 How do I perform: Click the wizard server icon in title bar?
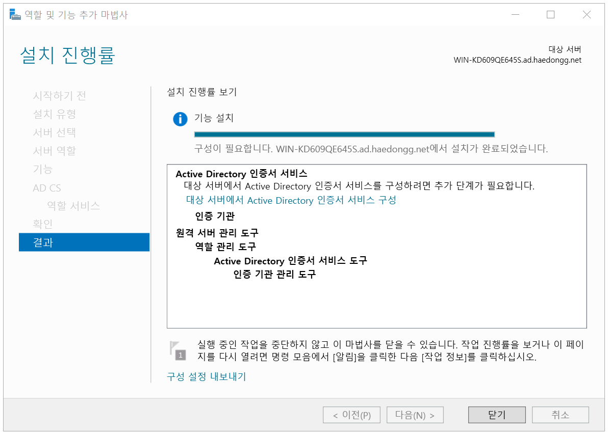pos(15,15)
